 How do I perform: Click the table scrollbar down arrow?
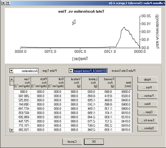pos(12,130)
